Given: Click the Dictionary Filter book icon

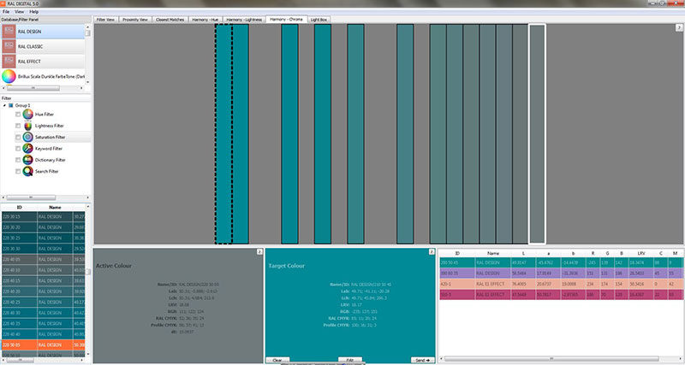Looking at the screenshot, I should point(28,160).
